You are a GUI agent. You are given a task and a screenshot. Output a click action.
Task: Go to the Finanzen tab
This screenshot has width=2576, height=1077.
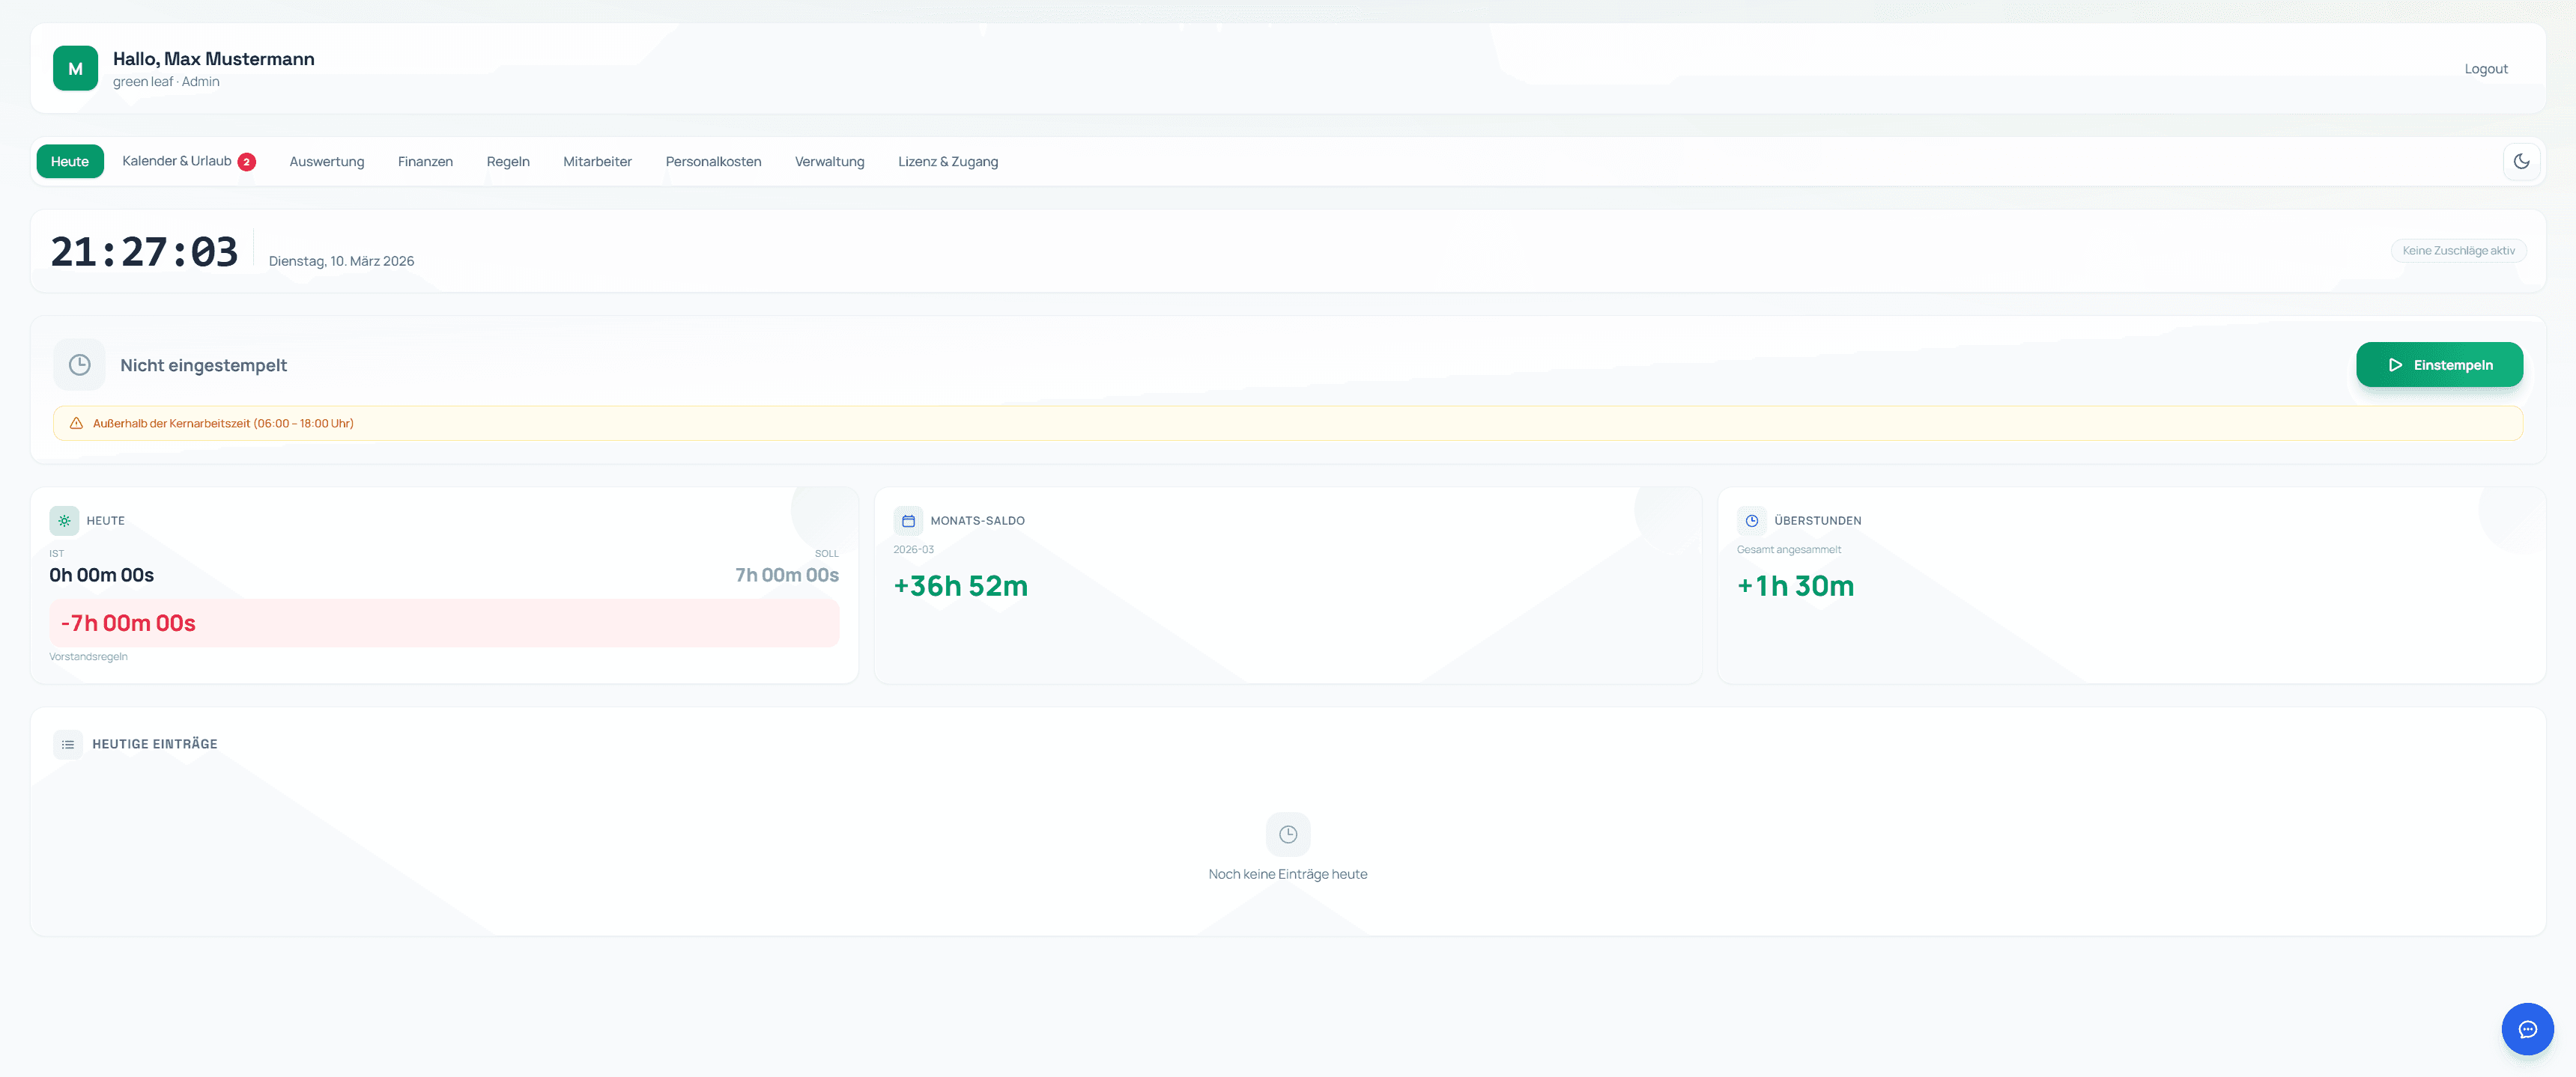(425, 162)
